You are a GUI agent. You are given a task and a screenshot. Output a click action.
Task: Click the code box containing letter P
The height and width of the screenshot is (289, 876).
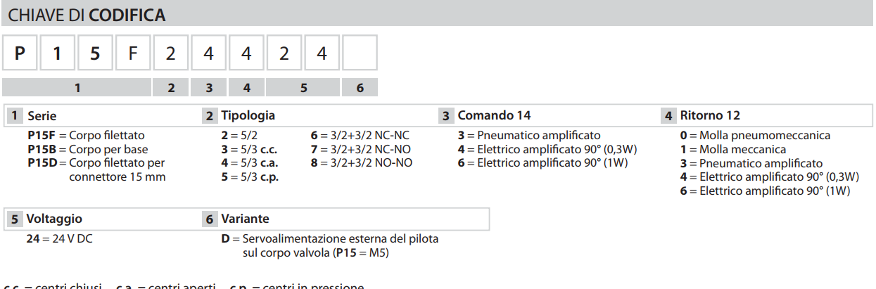click(20, 53)
